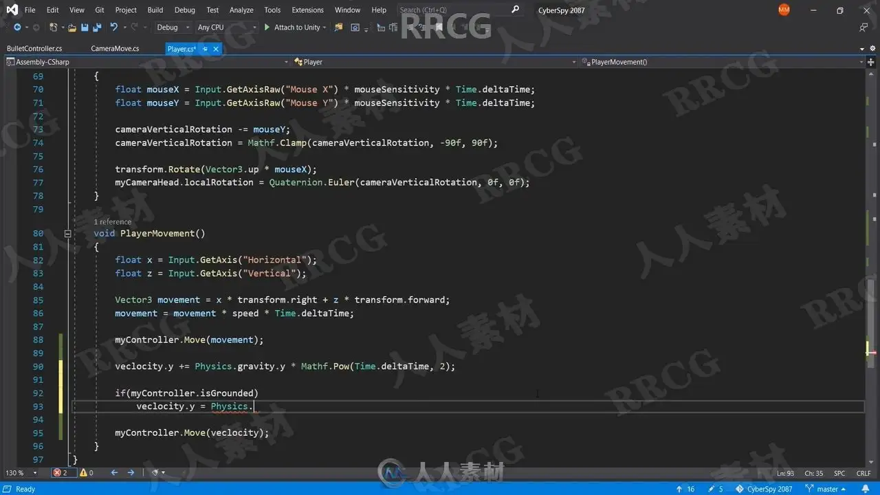Click in the Search (Ctrl+Q) box
This screenshot has height=495, width=880.
454,10
